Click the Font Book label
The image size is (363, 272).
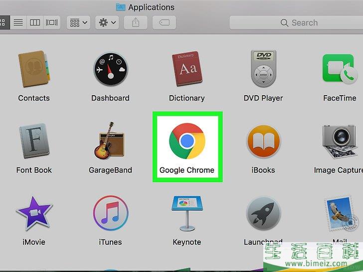click(34, 170)
